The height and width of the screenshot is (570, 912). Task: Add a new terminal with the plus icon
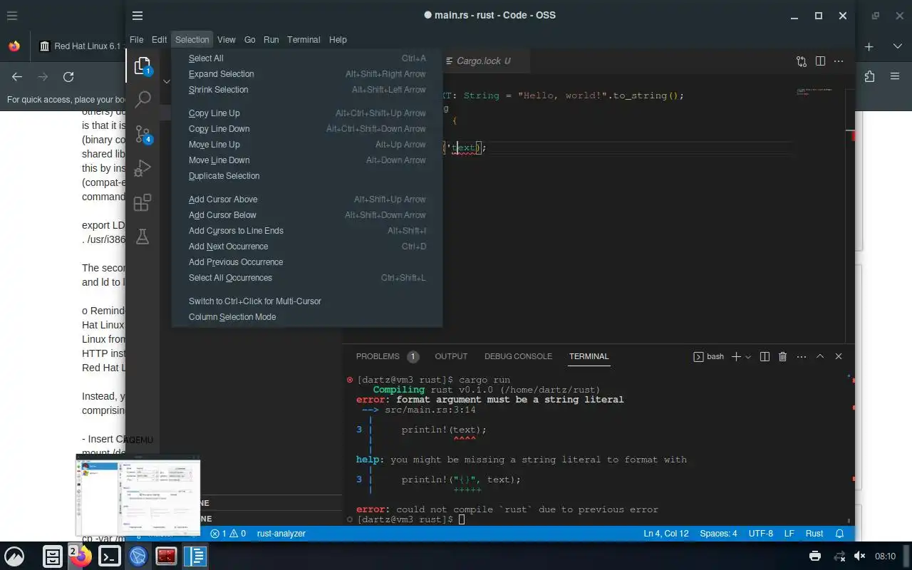[x=737, y=356]
